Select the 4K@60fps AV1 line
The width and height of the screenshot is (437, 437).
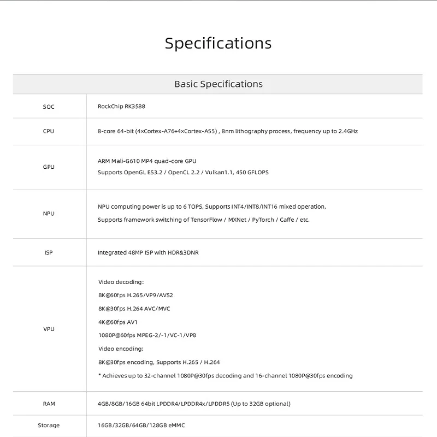(x=118, y=322)
